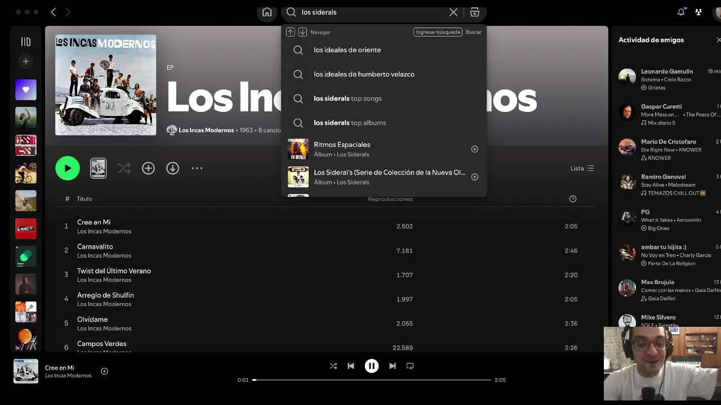Open the now-playing album thumbnail
The width and height of the screenshot is (721, 405).
coord(26,371)
